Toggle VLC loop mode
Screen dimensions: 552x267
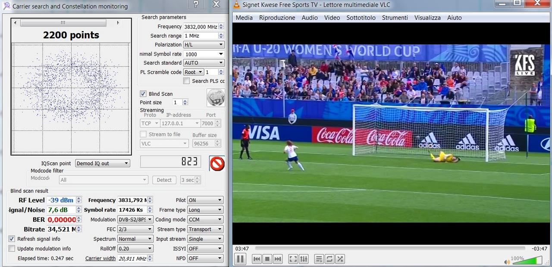click(x=329, y=259)
